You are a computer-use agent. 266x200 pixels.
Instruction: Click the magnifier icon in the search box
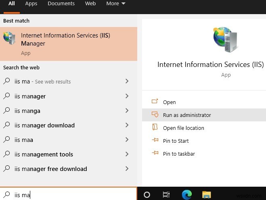(6, 195)
